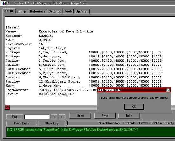Image resolution: width=175 pixels, height=141 pixels.
Task: Click the NameInInventory parameter hint bar
Action: (x=121, y=123)
